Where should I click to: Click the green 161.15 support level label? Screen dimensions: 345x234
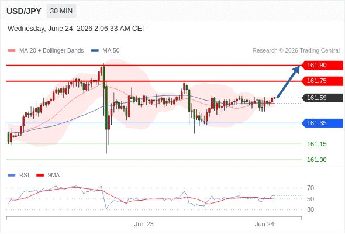tap(316, 144)
